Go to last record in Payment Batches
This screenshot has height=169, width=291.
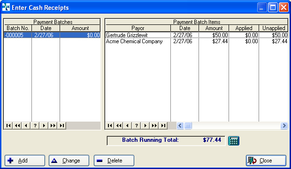point(62,126)
